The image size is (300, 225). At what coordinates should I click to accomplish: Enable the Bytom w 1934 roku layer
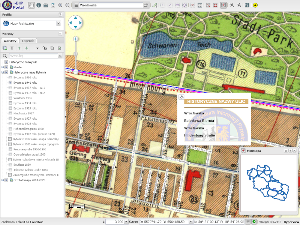tap(10, 103)
